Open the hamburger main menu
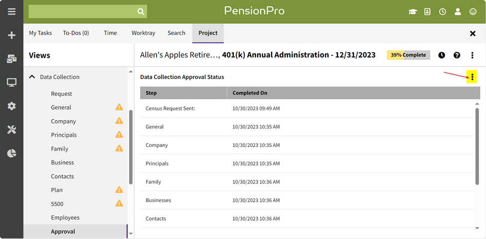The width and height of the screenshot is (486, 239). tap(12, 12)
